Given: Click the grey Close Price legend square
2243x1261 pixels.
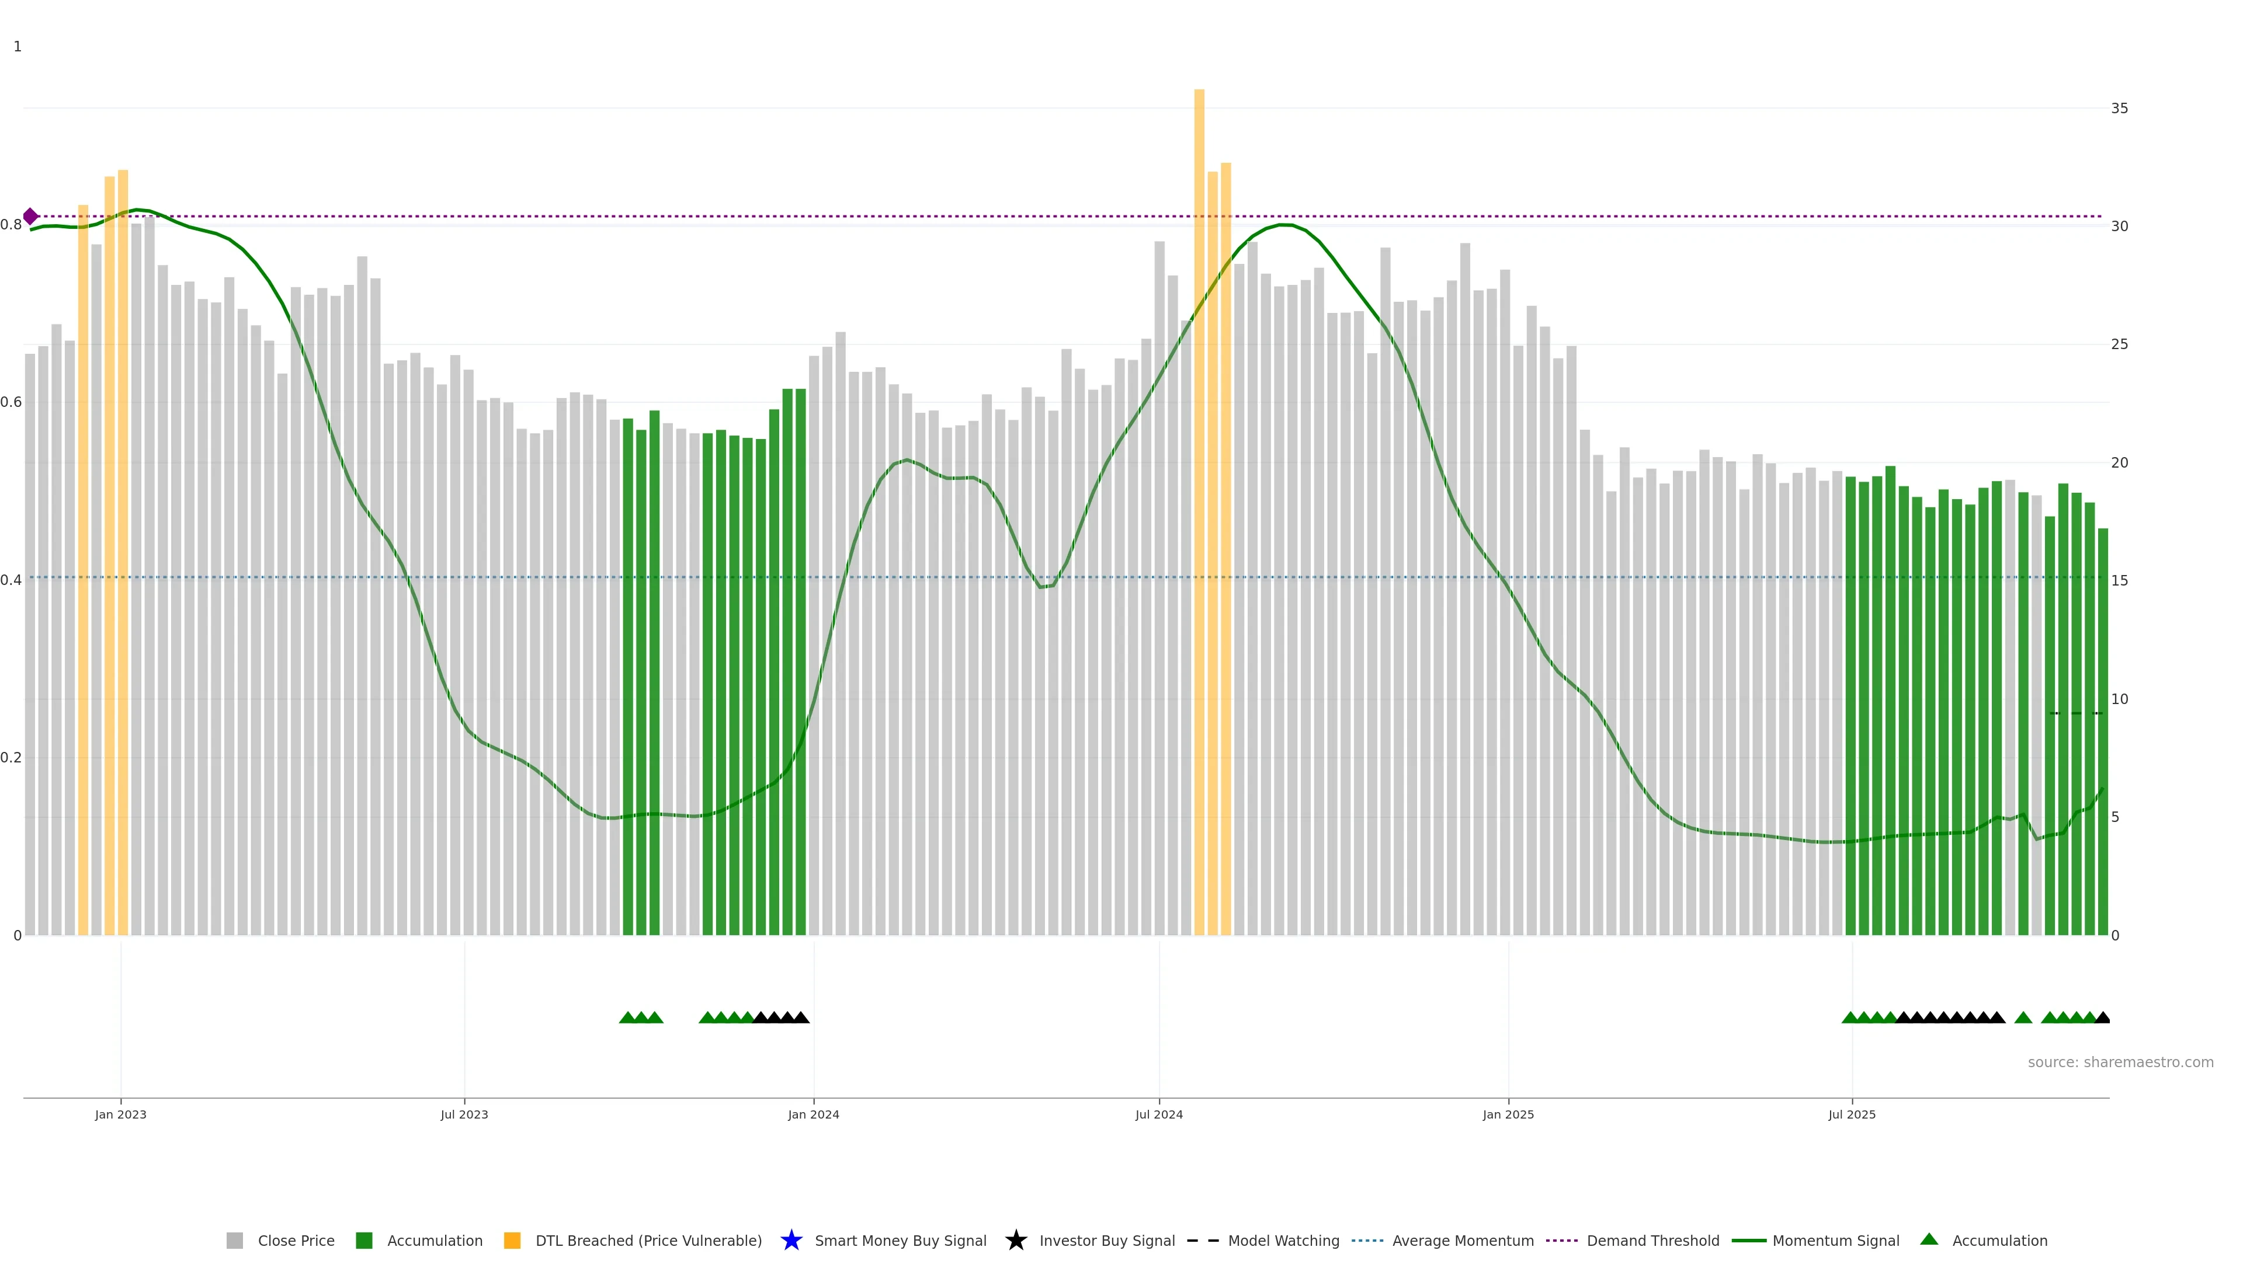Looking at the screenshot, I should point(235,1240).
